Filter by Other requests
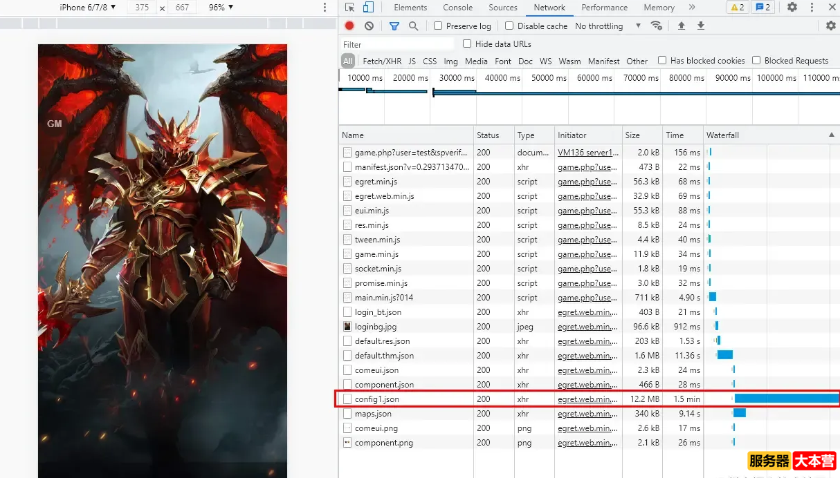Image resolution: width=840 pixels, height=478 pixels. click(637, 61)
